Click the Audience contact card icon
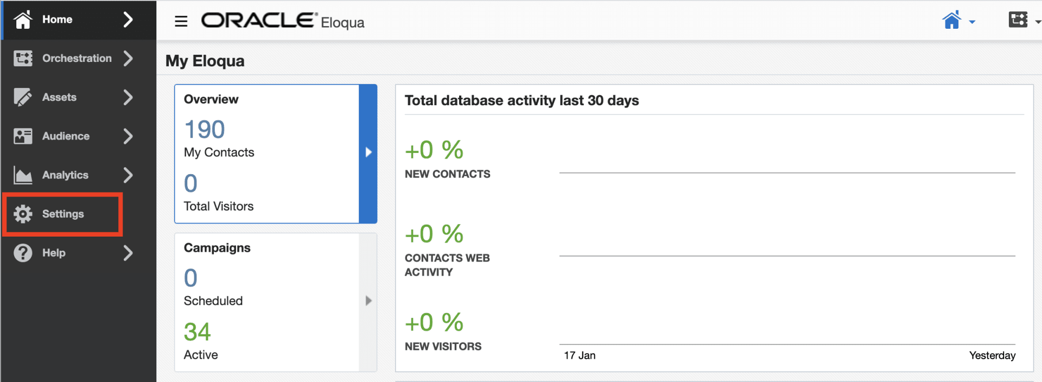This screenshot has width=1042, height=382. click(23, 136)
